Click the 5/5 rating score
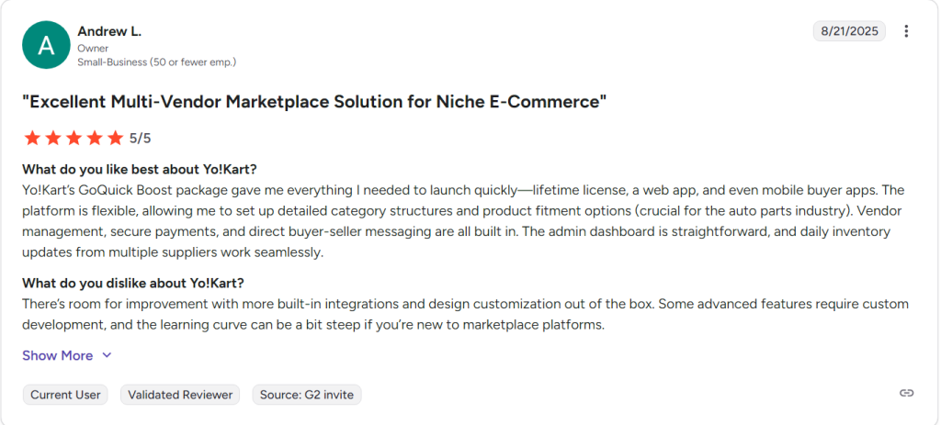 (141, 139)
